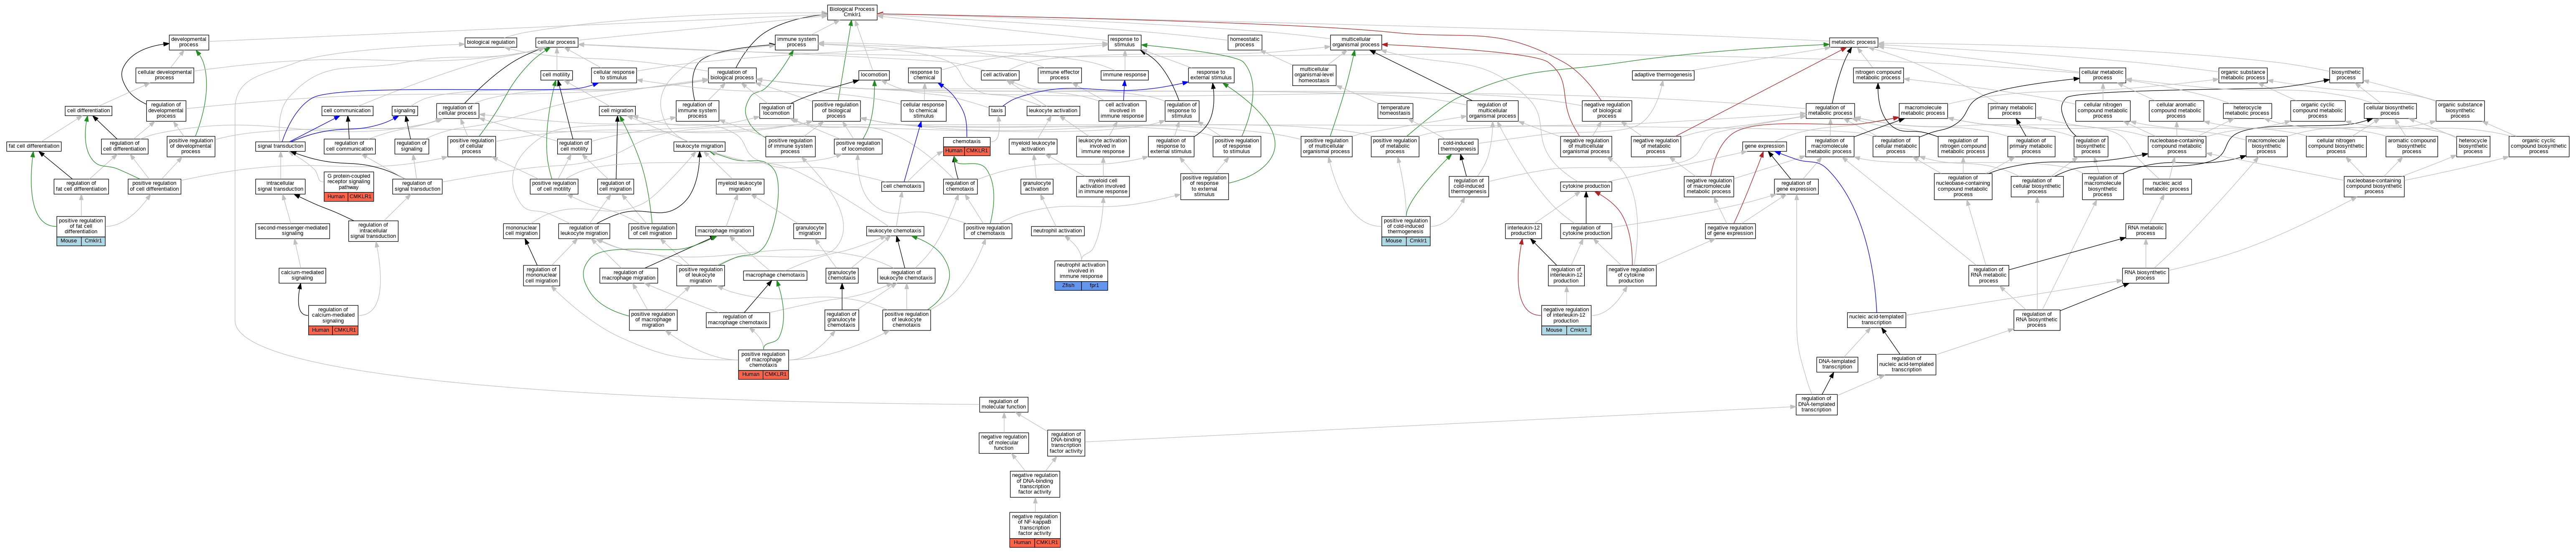Click the blue 'Zfish' species label
The width and height of the screenshot is (2576, 552).
coord(1068,285)
